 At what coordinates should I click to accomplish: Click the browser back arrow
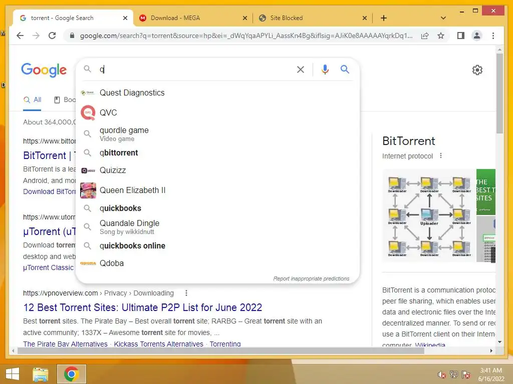click(20, 35)
